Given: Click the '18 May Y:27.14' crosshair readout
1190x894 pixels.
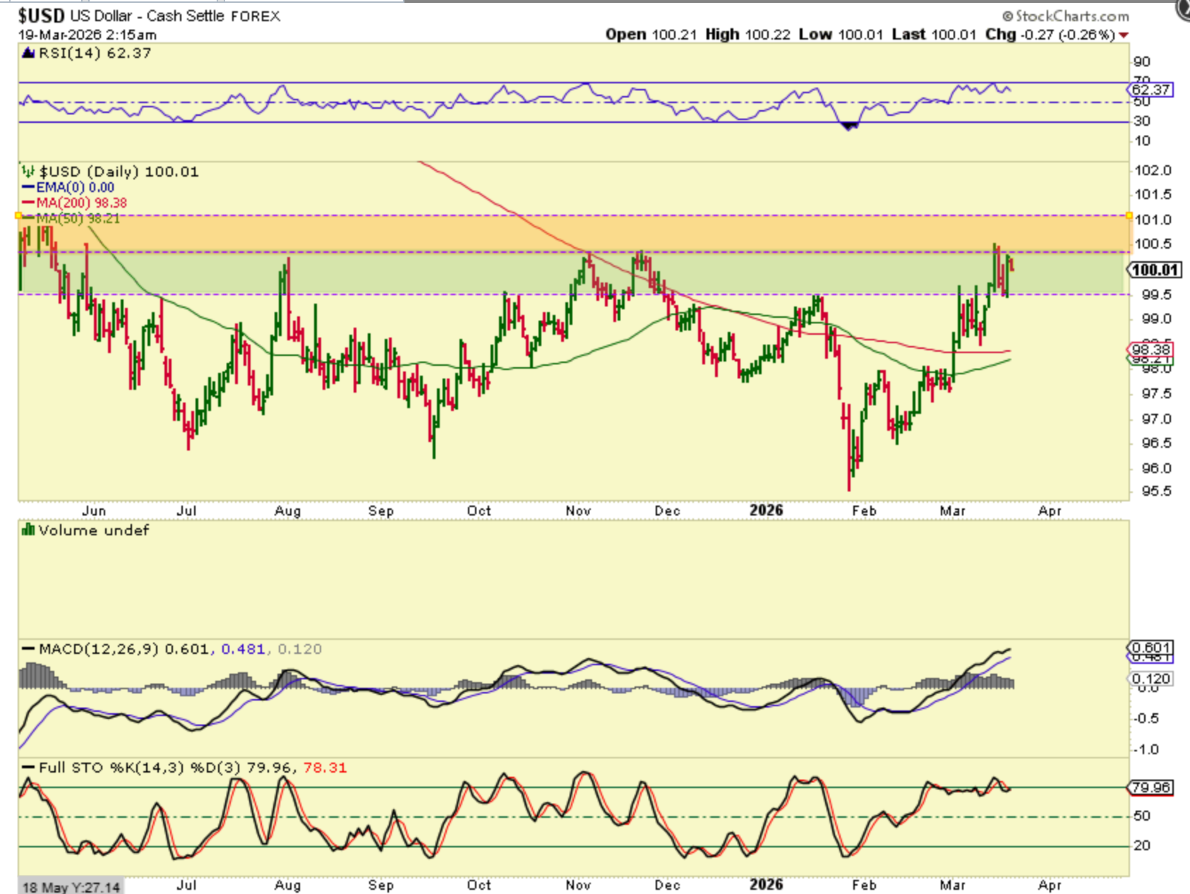Looking at the screenshot, I should tap(71, 887).
